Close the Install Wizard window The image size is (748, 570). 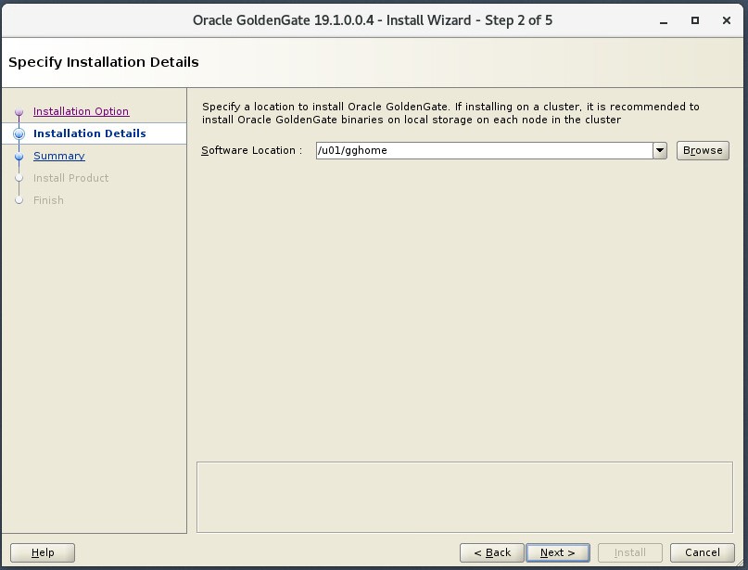pos(727,20)
